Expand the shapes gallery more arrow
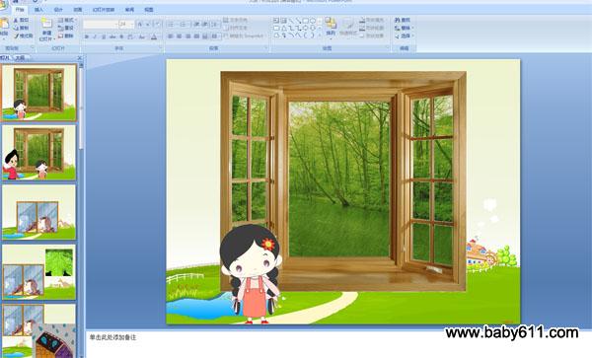The width and height of the screenshot is (592, 358). coord(320,36)
